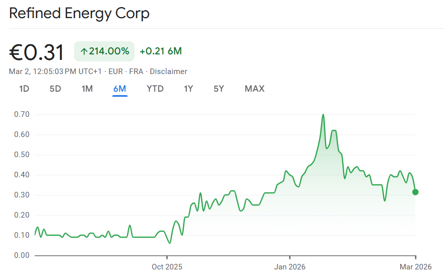Switch chart to 1Y range
444x277 pixels.
point(188,89)
